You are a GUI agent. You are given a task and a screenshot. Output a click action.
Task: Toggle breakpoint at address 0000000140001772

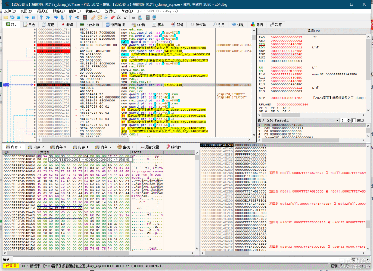click(x=35, y=45)
